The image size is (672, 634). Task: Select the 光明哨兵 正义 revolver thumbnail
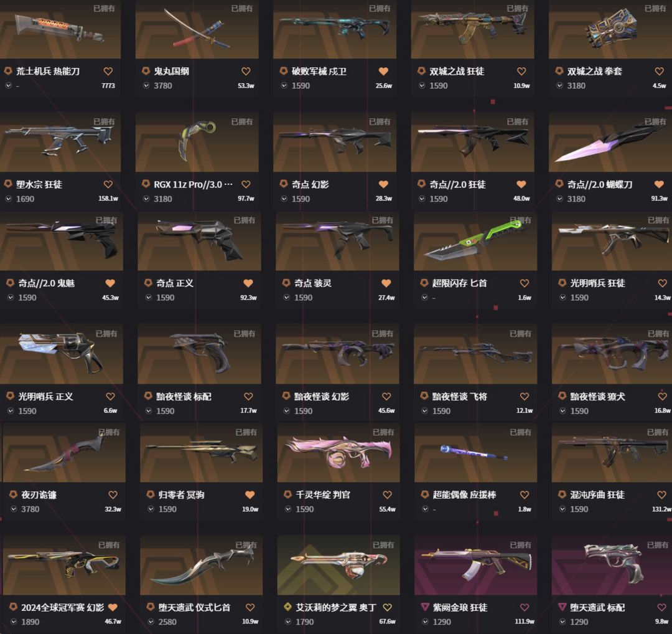(x=61, y=354)
